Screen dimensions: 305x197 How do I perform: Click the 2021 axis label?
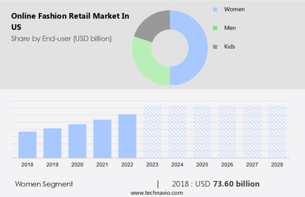102,165
